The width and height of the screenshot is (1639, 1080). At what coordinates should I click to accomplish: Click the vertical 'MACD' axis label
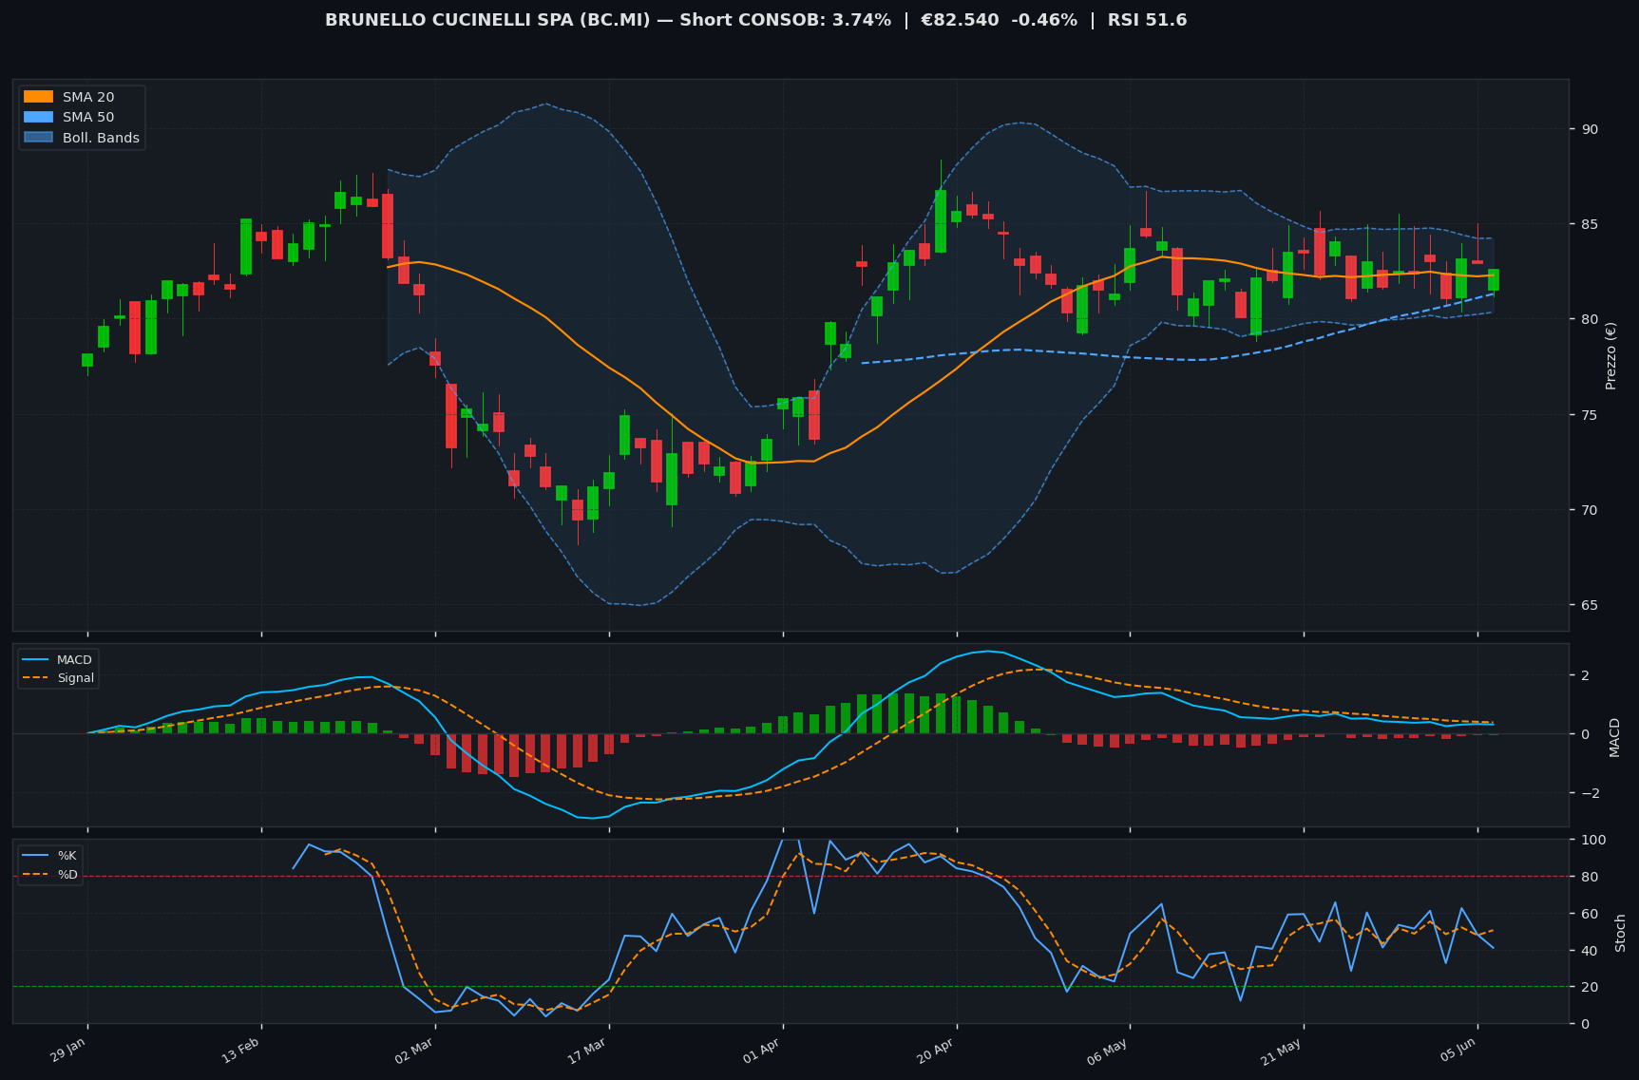coord(1613,737)
